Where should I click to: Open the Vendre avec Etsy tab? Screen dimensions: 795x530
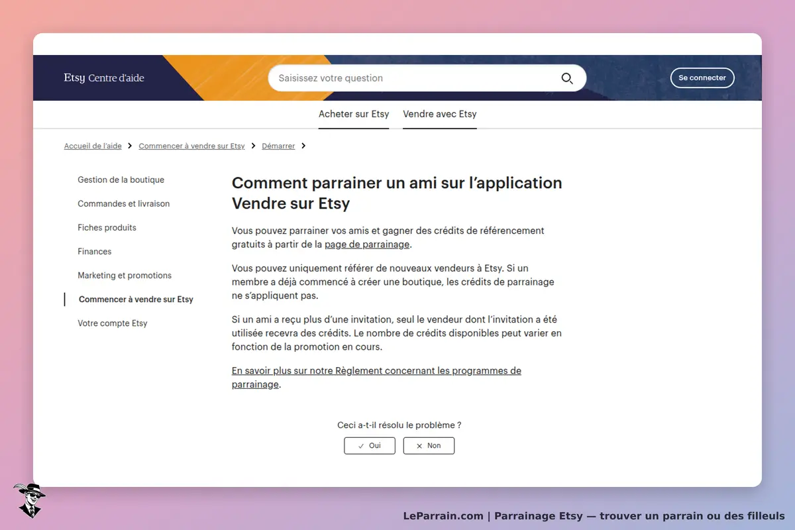coord(440,114)
